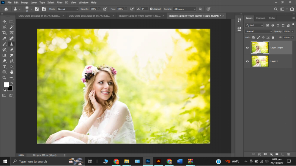Click the Layer 1 copy thumbnail
Screen dimensions: 296x166
tap(260, 48)
